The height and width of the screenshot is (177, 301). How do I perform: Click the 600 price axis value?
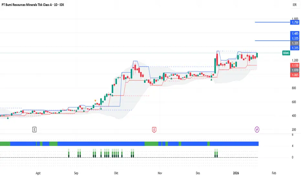[294, 102]
